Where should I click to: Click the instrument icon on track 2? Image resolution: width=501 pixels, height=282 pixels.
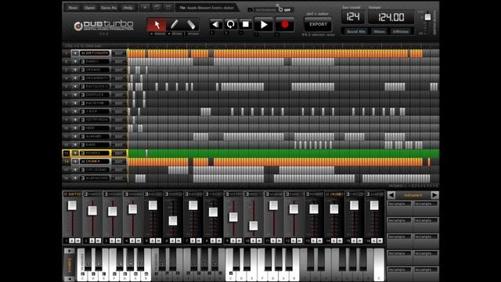tap(83, 61)
